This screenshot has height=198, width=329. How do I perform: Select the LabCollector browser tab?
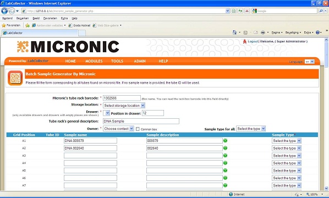point(40,33)
